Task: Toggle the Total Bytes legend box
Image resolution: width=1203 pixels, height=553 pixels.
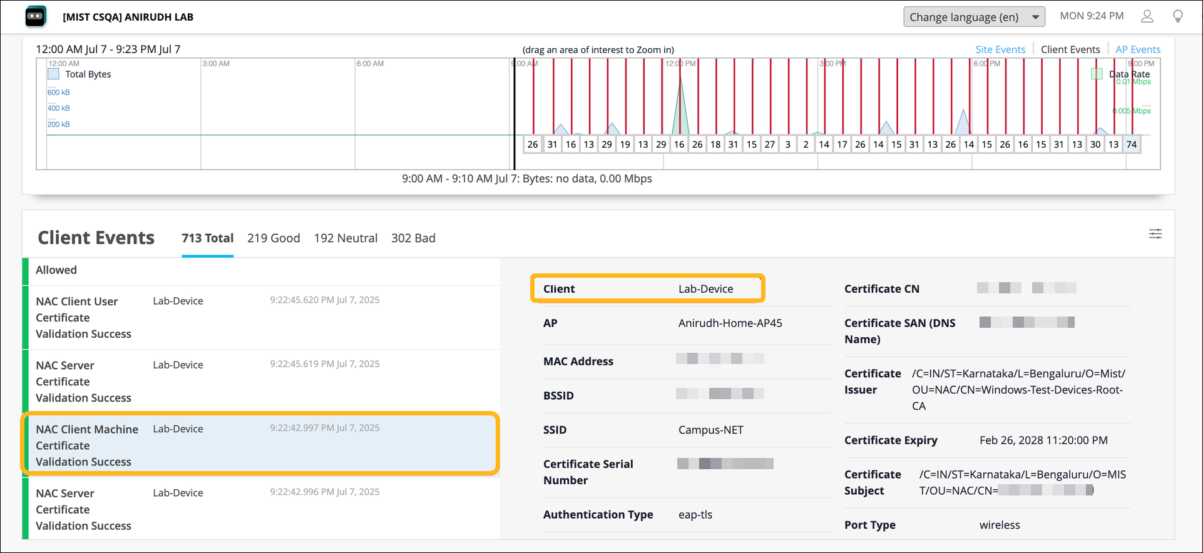Action: 54,74
